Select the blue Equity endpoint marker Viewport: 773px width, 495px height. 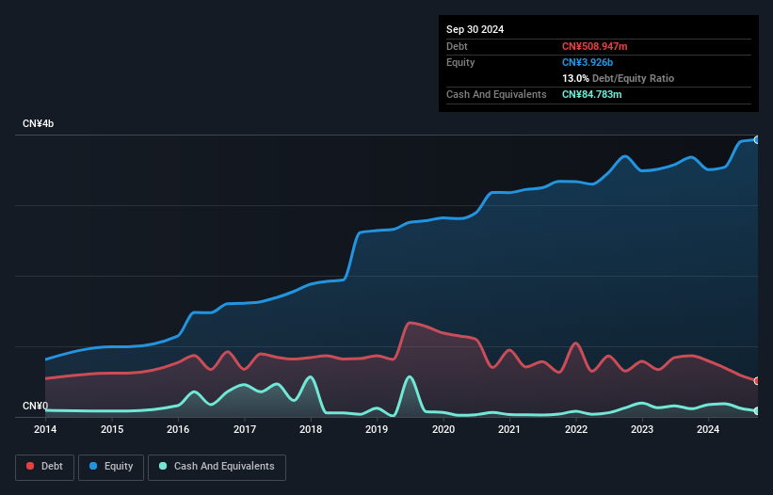point(757,140)
